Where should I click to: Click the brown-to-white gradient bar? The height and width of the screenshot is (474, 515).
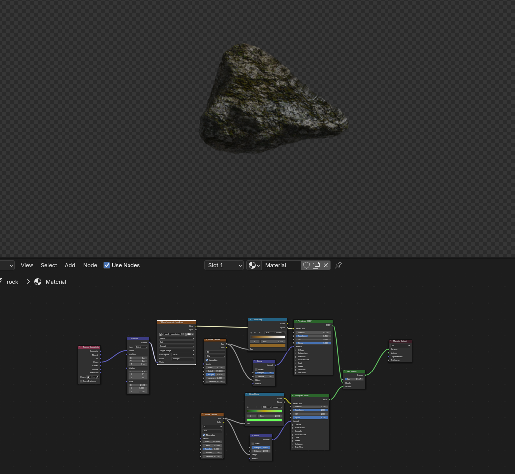(x=267, y=337)
